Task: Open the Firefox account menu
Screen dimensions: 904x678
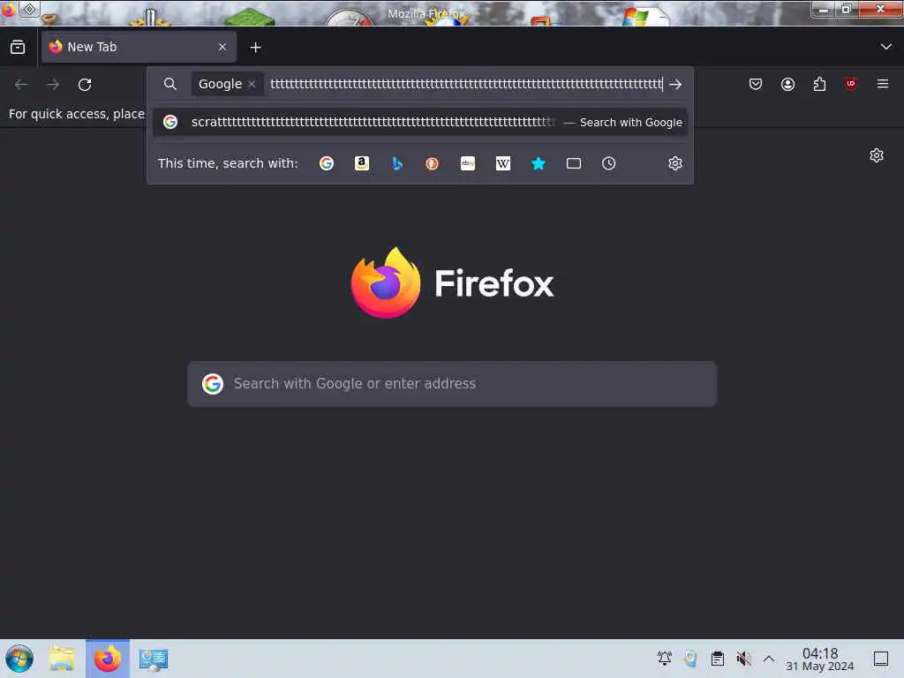Action: pos(788,84)
